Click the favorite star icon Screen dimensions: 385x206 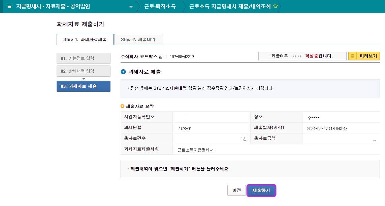275,6
